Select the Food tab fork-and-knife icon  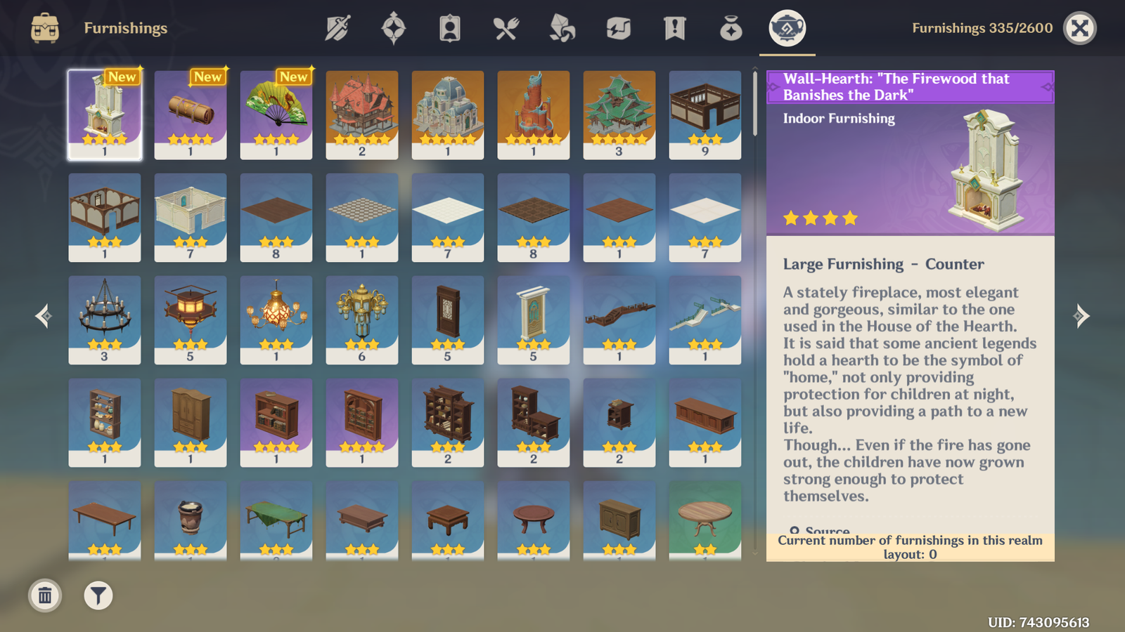506,29
